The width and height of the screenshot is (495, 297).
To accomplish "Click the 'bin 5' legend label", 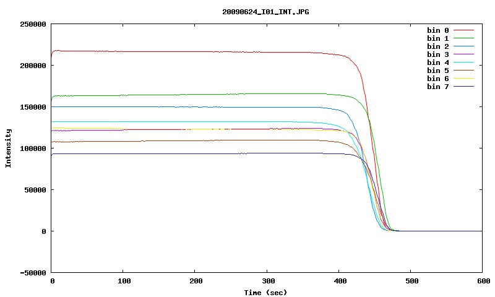I will click(x=438, y=71).
